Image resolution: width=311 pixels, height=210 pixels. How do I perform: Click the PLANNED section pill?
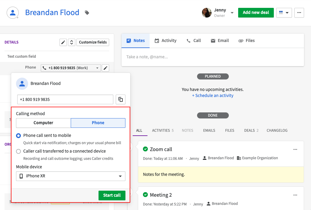(213, 76)
